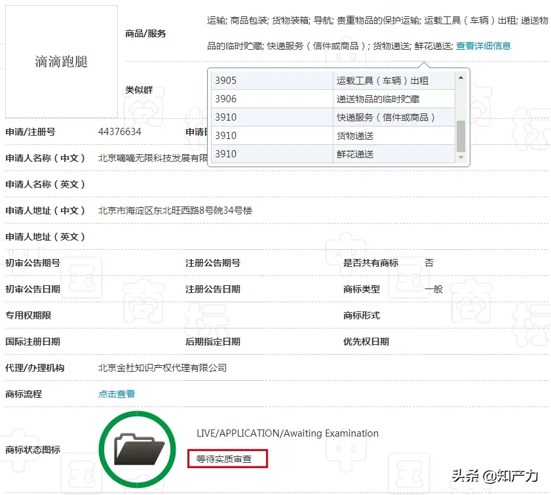Select the 3906 group code cell
The width and height of the screenshot is (551, 495).
(x=272, y=99)
